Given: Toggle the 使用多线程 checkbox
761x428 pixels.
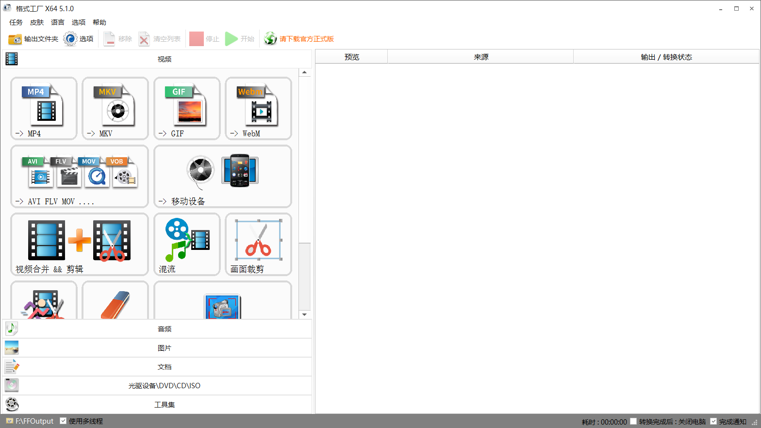Looking at the screenshot, I should point(63,421).
